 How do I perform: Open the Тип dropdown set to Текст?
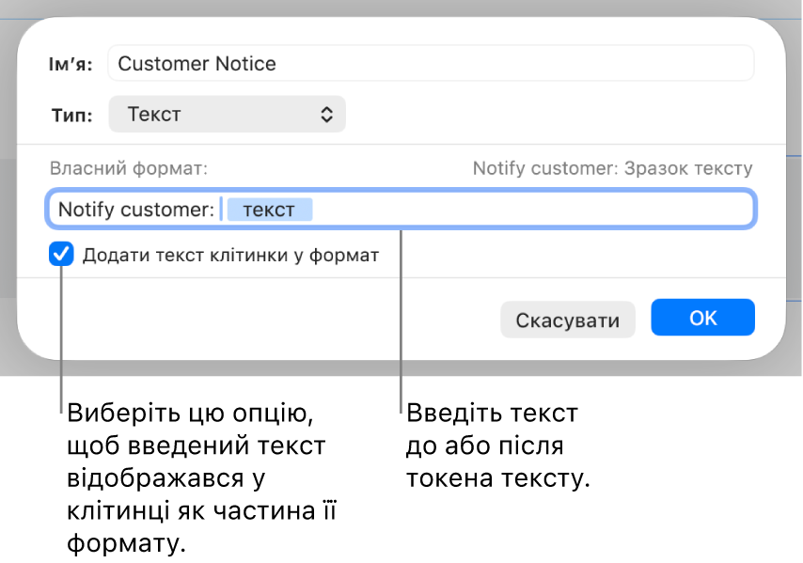coord(227,114)
